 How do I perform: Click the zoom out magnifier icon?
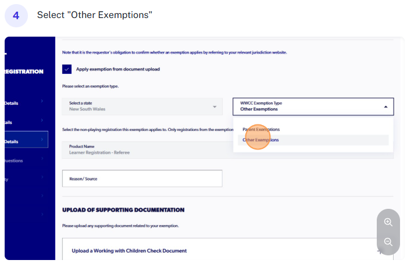coord(388,242)
